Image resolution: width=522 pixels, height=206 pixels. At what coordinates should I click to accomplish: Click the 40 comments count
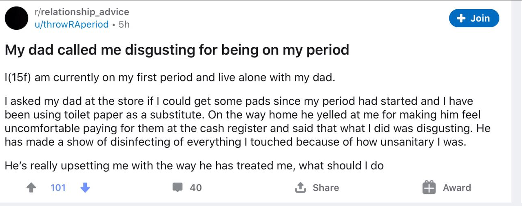coord(196,188)
